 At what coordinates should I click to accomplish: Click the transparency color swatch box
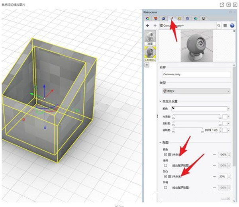(225, 130)
